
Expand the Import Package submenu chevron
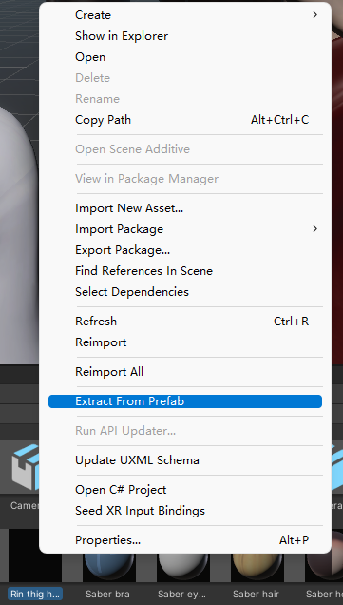tap(314, 229)
